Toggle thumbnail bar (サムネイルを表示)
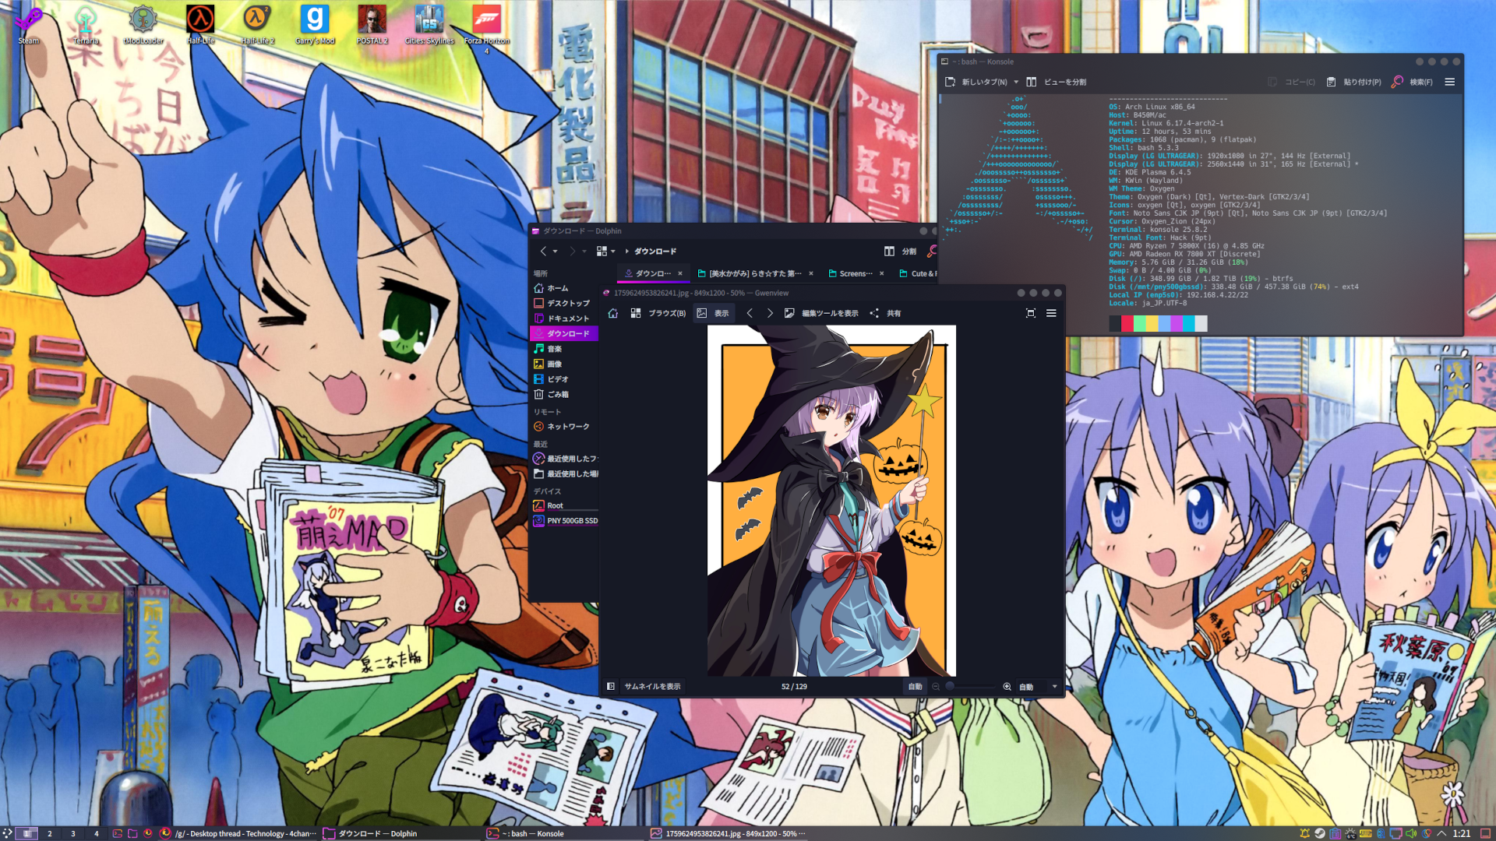The image size is (1496, 841). pyautogui.click(x=652, y=686)
